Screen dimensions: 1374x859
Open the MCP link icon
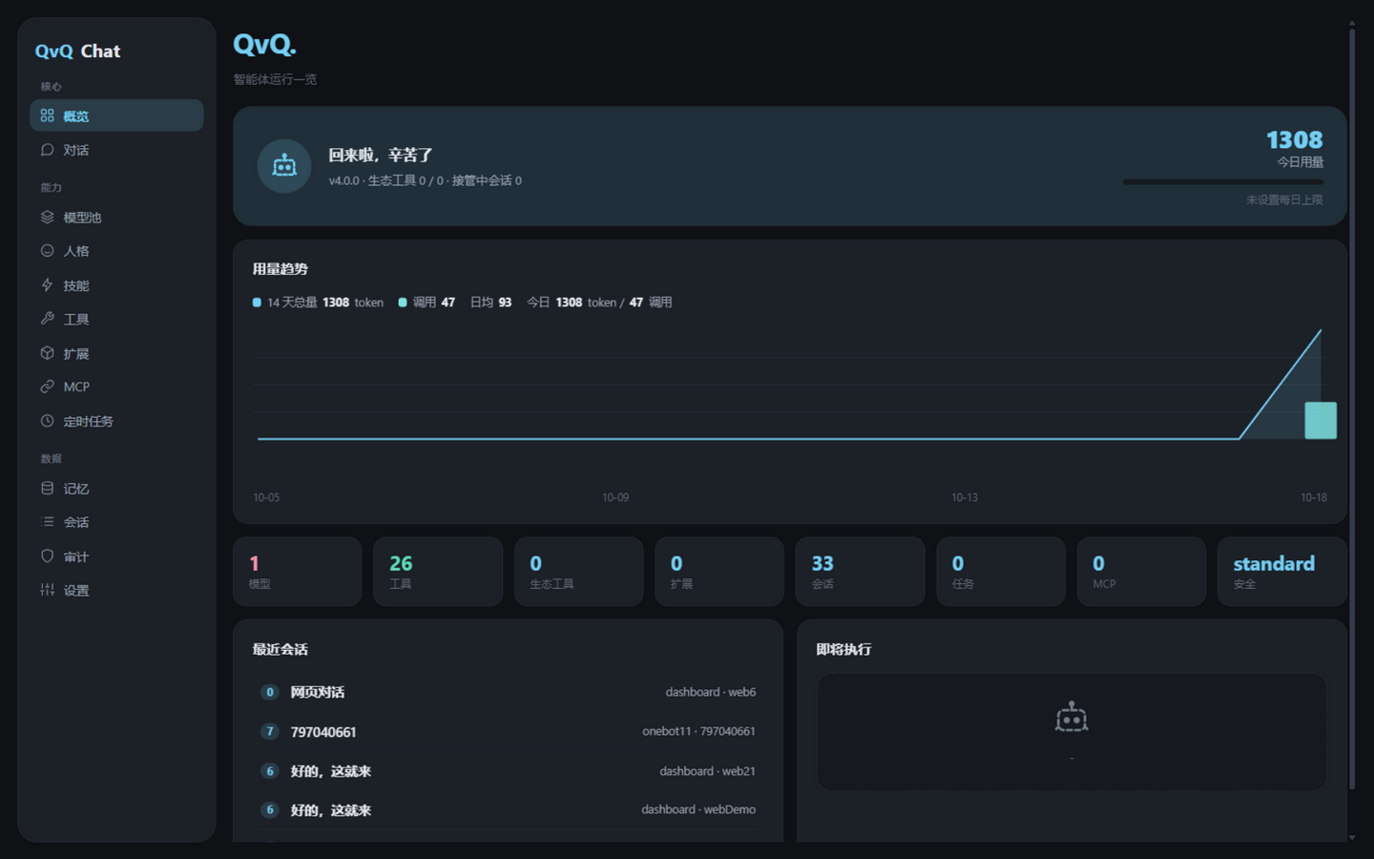click(47, 387)
